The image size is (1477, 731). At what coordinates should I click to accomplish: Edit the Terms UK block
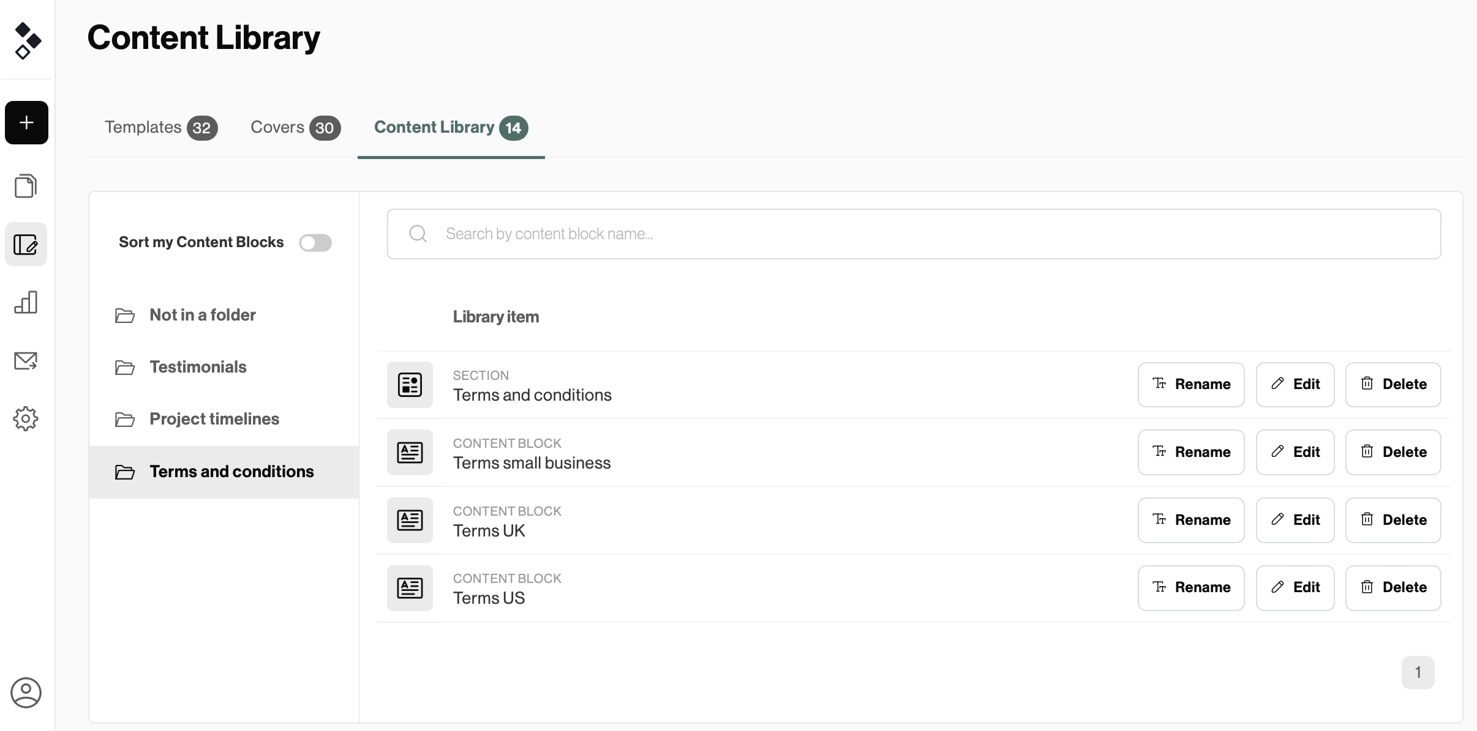(x=1295, y=521)
